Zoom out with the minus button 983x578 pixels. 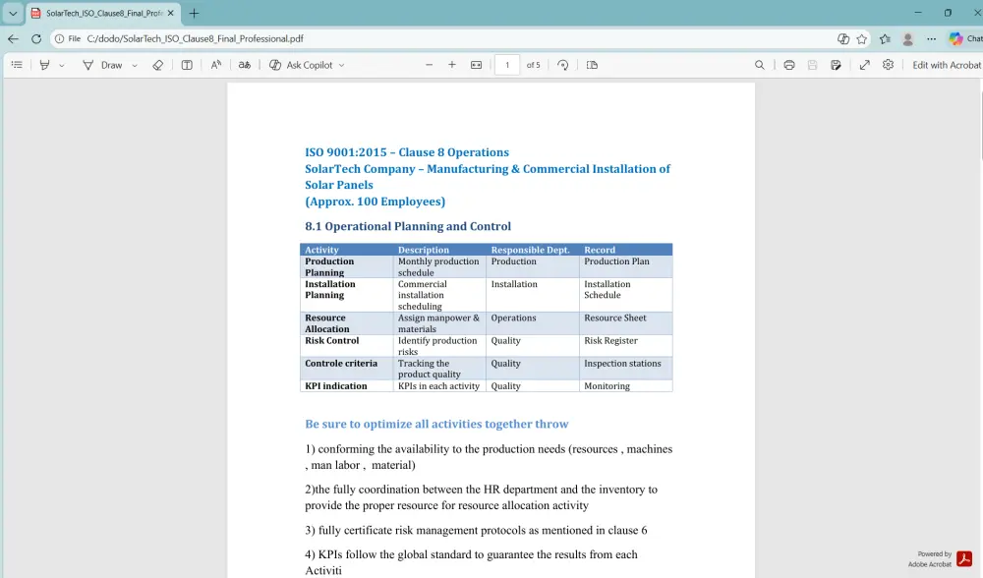click(429, 65)
